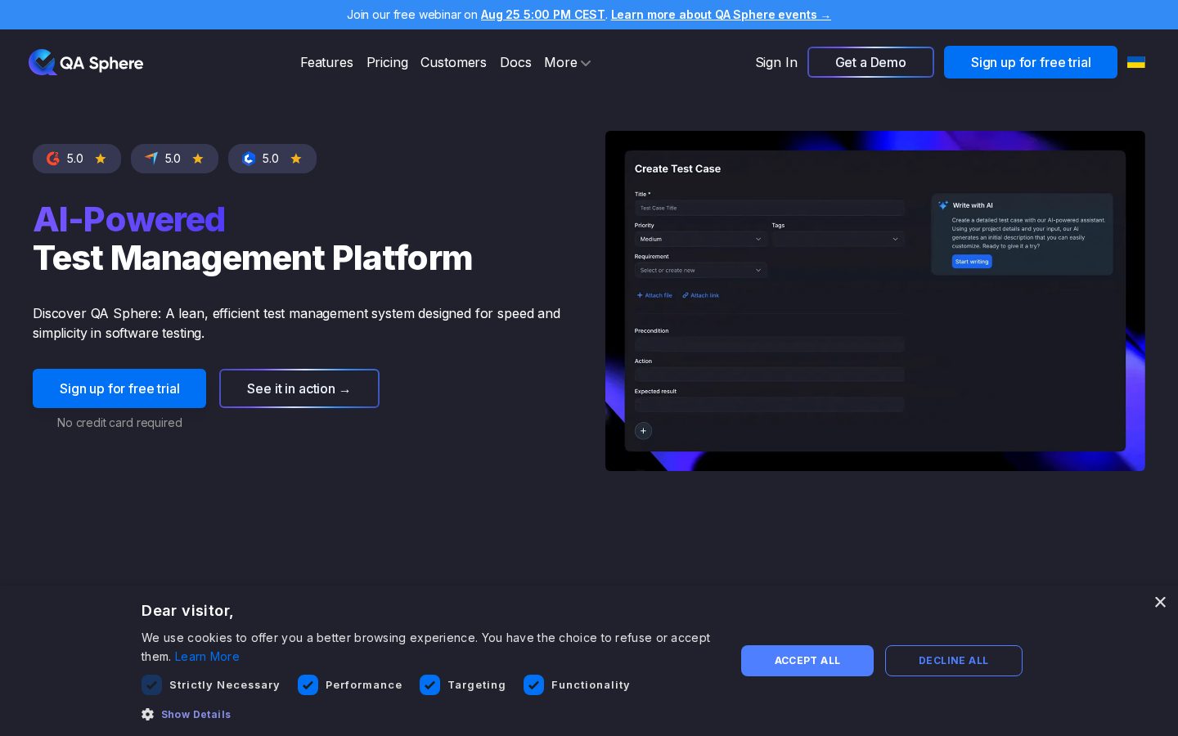Open the Capterra 5.0 rating badge

pyautogui.click(x=174, y=159)
